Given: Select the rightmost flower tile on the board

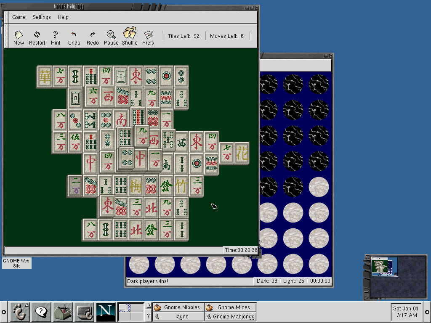Looking at the screenshot, I should [x=242, y=154].
